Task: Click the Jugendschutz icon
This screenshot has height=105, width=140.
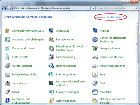Action: 8,83
